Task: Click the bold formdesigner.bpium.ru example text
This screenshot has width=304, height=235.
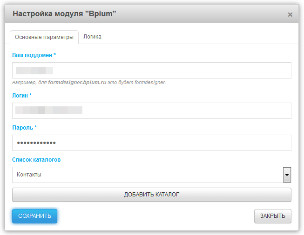Action: click(77, 83)
